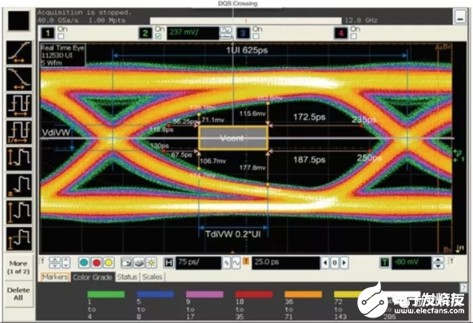Viewport: 473px width, 323px height.
Task: Open the 75 ps/ horizontal scale field
Action: click(x=198, y=262)
